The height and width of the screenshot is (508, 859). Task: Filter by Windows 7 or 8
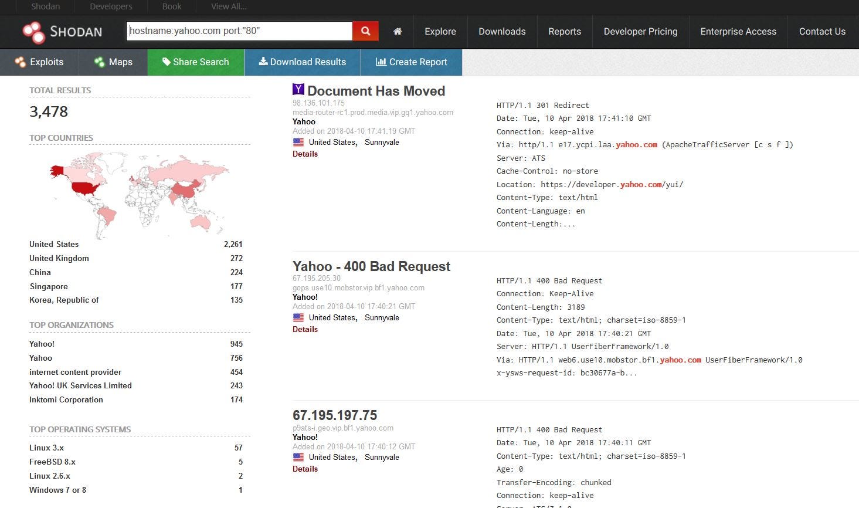[x=57, y=490]
